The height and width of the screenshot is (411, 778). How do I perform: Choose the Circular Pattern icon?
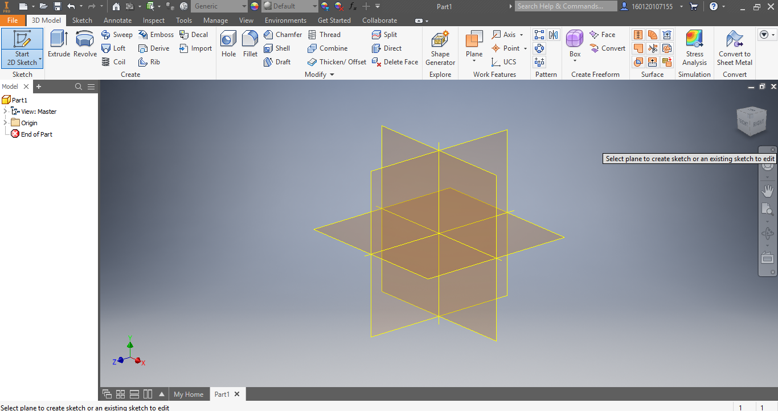click(539, 48)
